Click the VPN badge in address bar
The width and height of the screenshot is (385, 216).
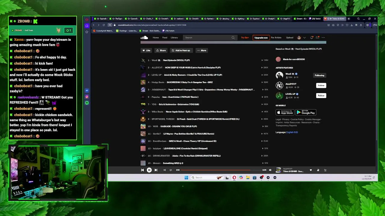point(110,25)
